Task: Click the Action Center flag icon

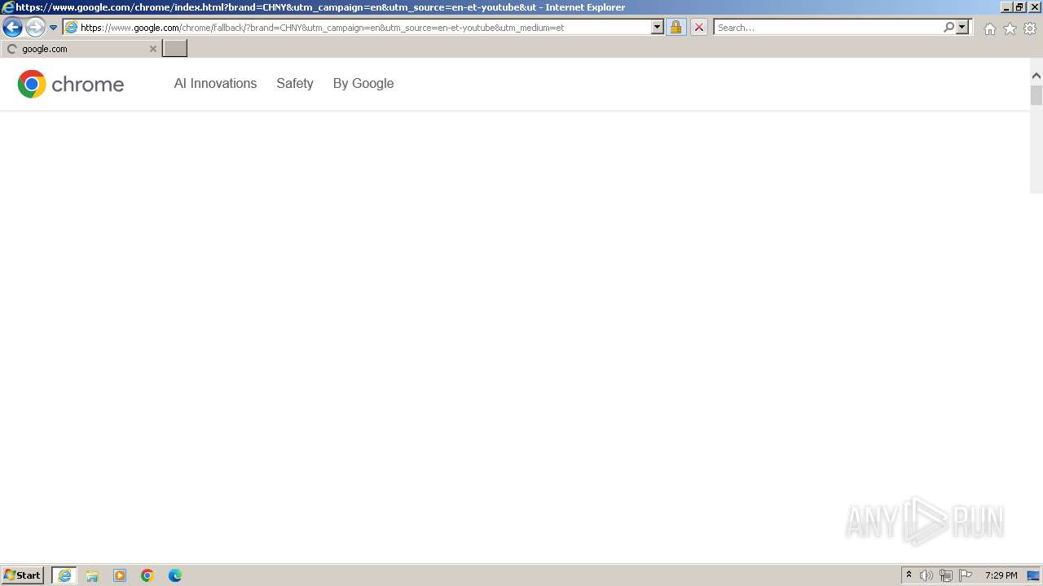Action: point(966,575)
